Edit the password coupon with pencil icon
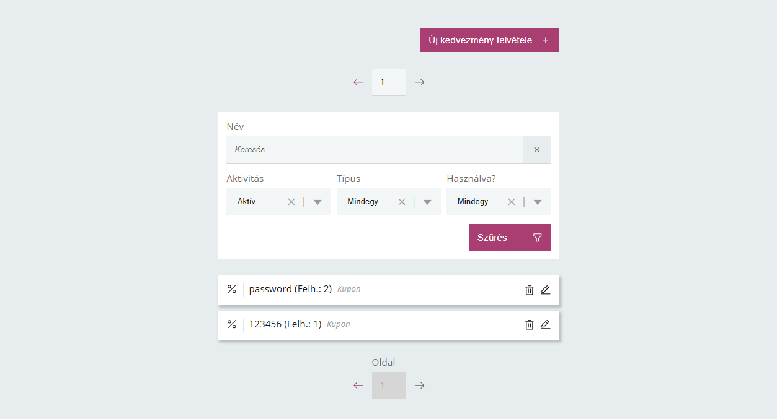Screen dimensions: 777x419 point(546,290)
